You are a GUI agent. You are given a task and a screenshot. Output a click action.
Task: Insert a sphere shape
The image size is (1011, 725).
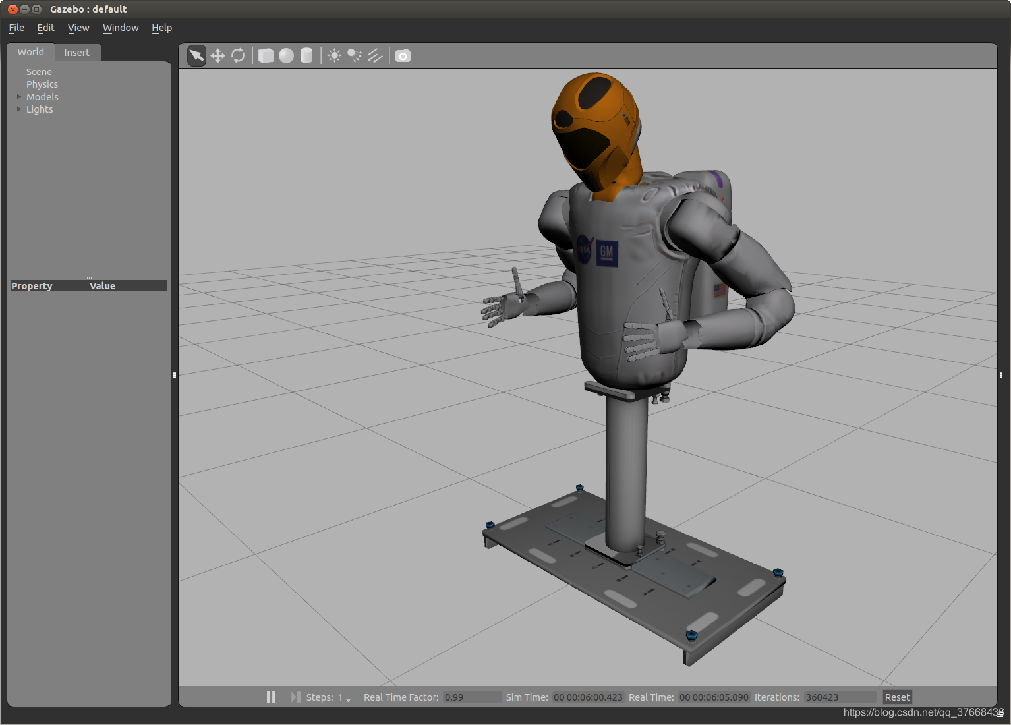tap(286, 56)
